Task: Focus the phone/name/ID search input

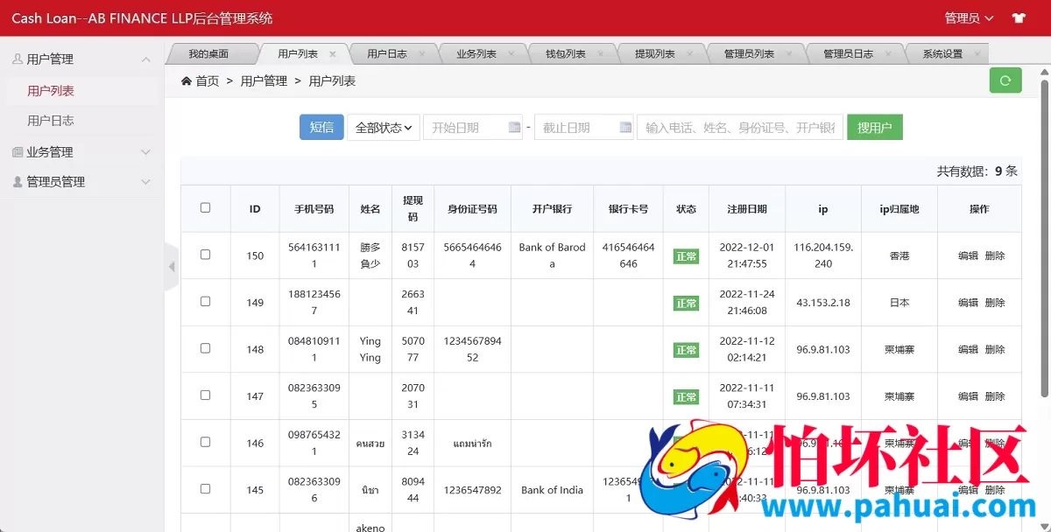Action: pyautogui.click(x=740, y=128)
